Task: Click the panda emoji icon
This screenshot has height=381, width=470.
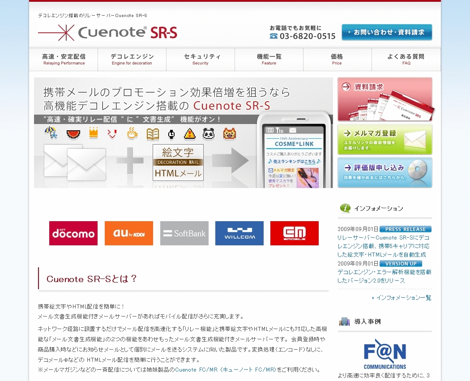Action: coord(208,133)
